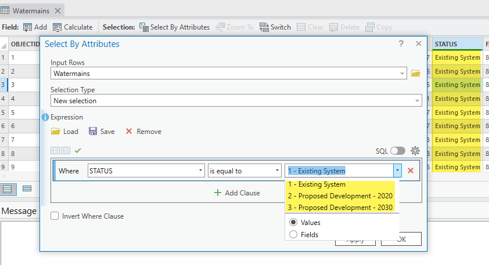Image resolution: width=489 pixels, height=265 pixels.
Task: Check Invert Where Clause box
Action: pyautogui.click(x=55, y=216)
